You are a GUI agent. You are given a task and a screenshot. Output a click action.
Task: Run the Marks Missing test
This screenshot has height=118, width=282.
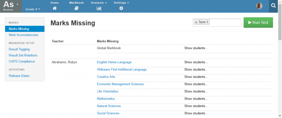pos(258,23)
